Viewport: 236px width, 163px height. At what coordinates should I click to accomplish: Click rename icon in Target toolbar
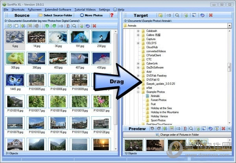pos(169,15)
